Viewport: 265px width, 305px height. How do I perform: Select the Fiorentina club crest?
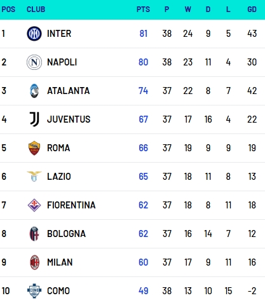coord(34,205)
